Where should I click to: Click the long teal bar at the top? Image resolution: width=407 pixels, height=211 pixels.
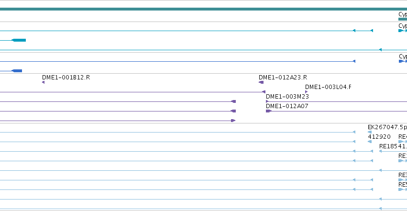204,9
